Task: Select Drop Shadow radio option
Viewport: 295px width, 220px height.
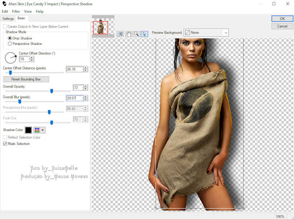Action: pos(10,38)
